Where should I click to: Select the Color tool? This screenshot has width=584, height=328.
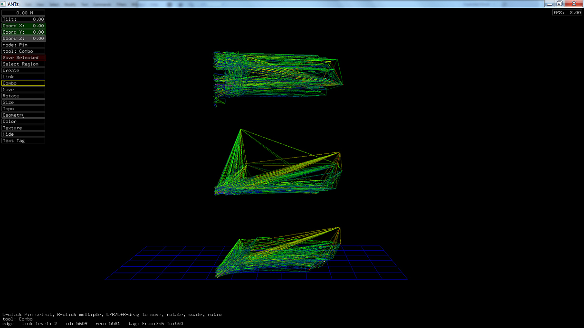(x=23, y=122)
